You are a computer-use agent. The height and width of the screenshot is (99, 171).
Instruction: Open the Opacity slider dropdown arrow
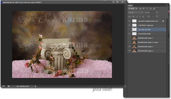[157, 13]
